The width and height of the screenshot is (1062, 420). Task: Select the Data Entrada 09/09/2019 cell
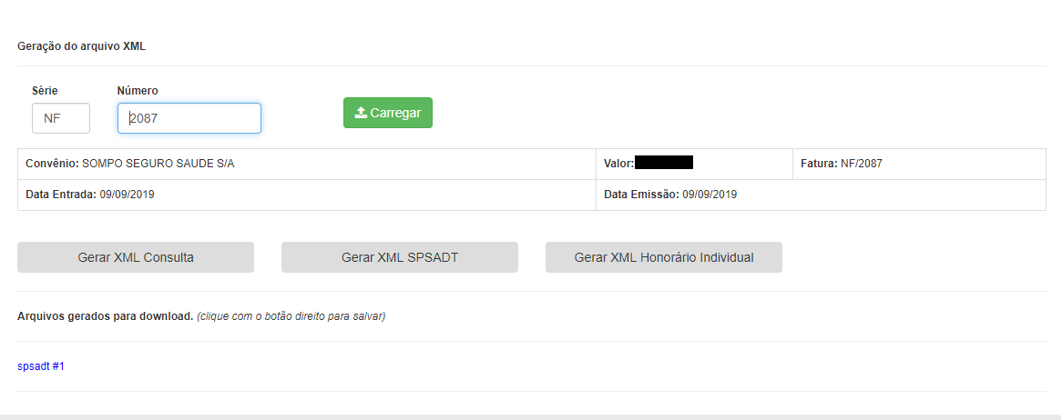pos(307,195)
